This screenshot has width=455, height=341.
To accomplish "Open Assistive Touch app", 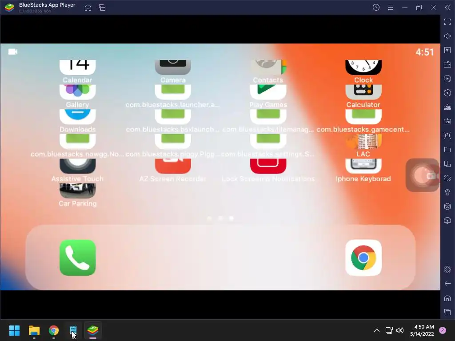I will [x=77, y=166].
